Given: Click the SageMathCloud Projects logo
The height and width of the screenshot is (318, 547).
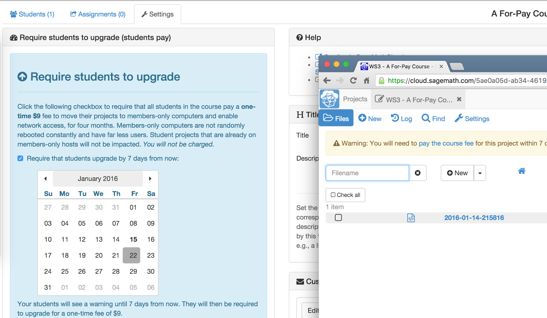Looking at the screenshot, I should pyautogui.click(x=329, y=99).
